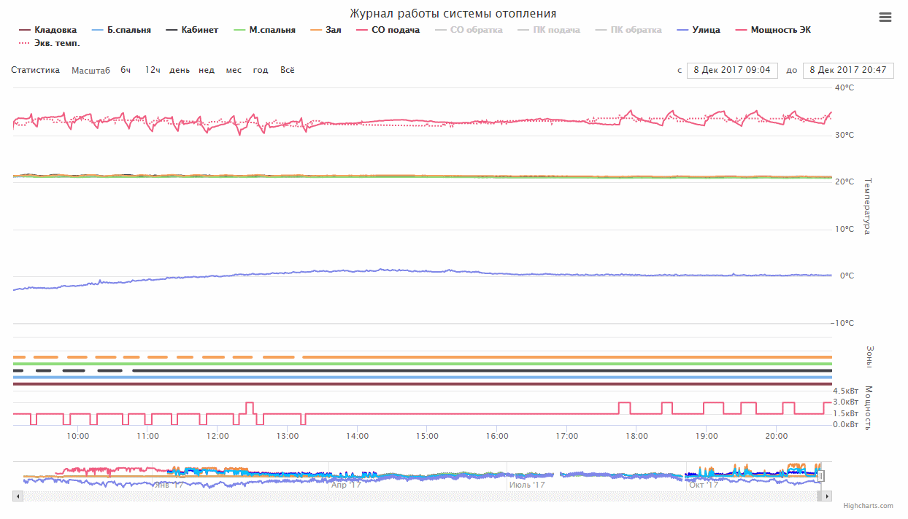Show the hidden СО обратка series

[469, 30]
